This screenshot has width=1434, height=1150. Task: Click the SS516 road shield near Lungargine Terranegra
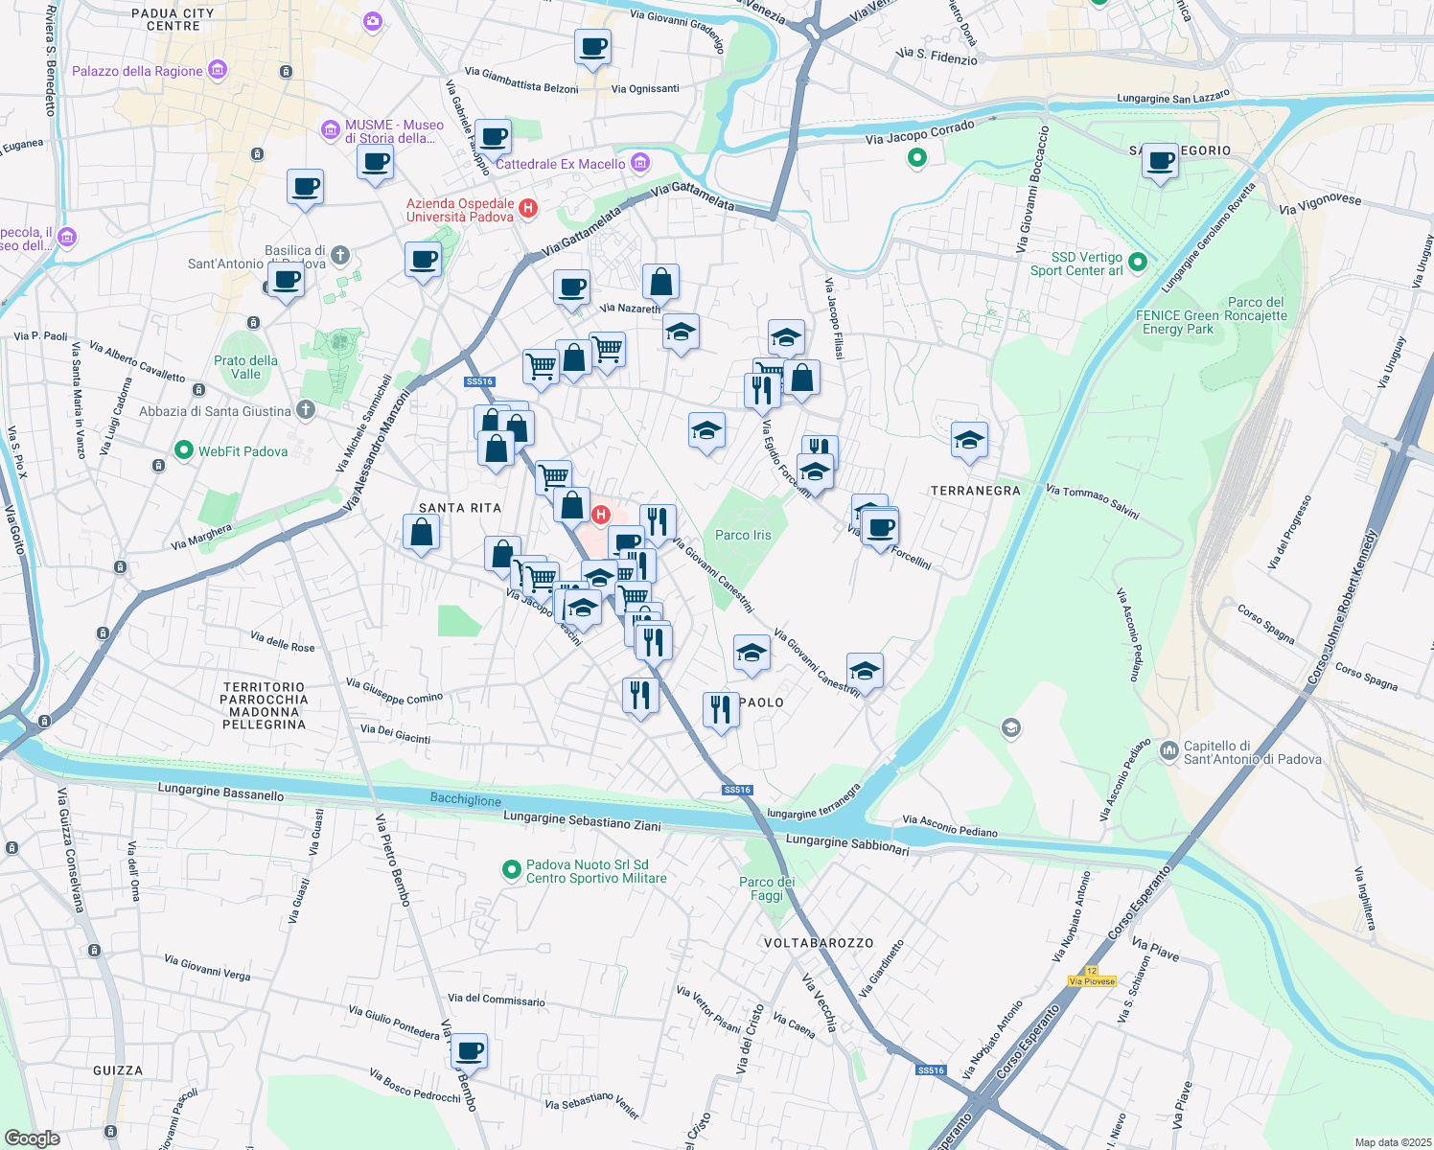737,790
